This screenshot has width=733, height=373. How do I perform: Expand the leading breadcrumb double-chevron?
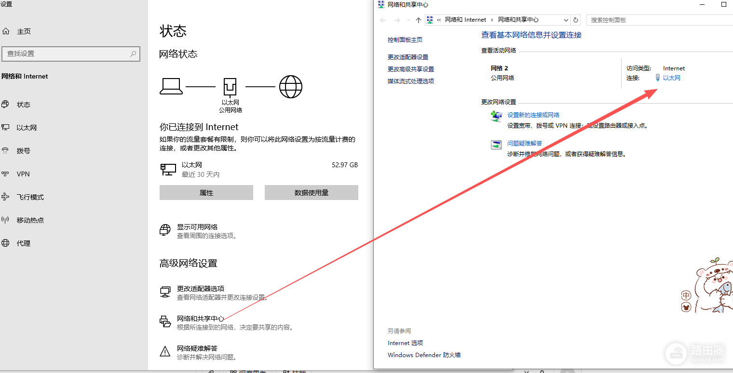tap(439, 20)
